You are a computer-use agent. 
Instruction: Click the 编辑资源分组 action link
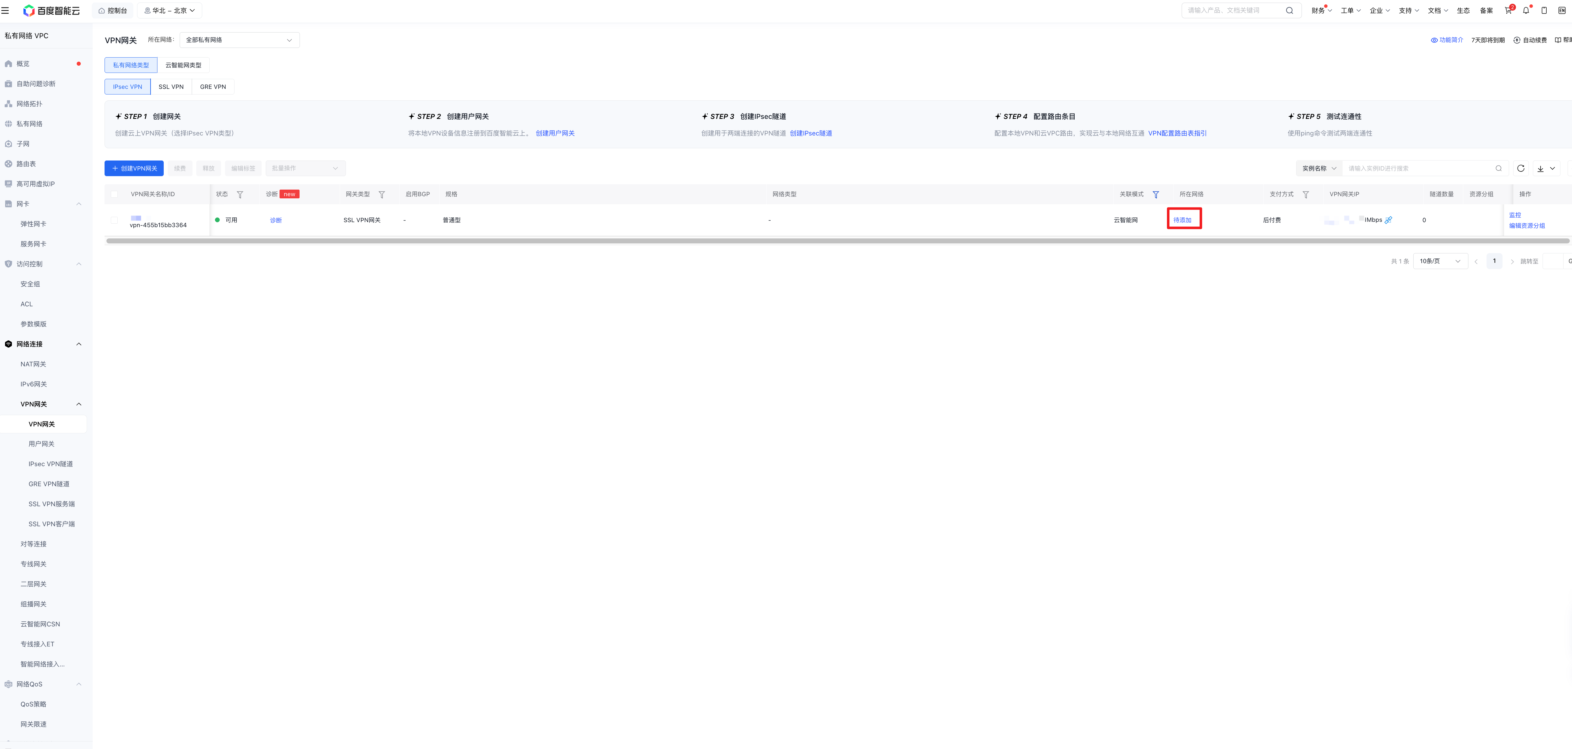pyautogui.click(x=1527, y=226)
